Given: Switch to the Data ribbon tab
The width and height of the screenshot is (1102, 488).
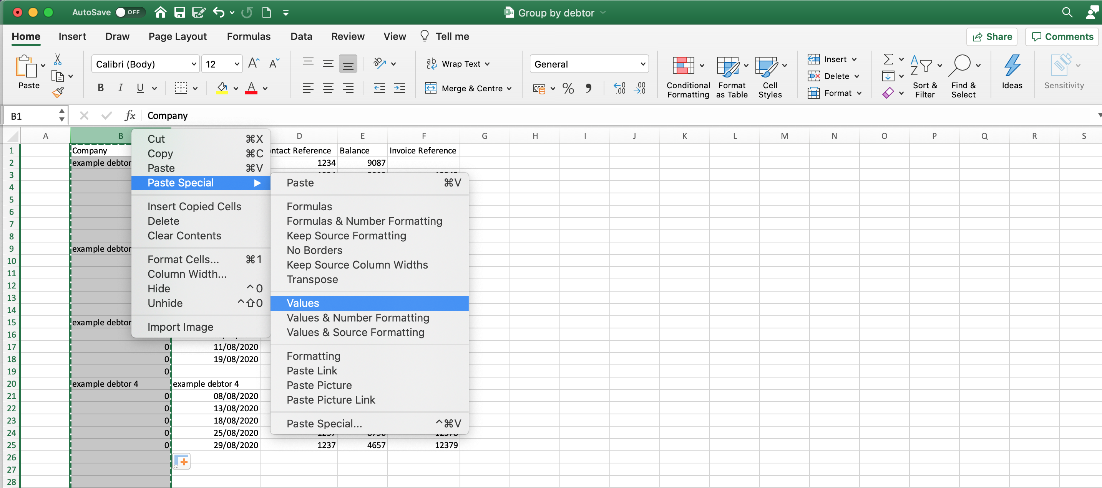Looking at the screenshot, I should click(301, 36).
